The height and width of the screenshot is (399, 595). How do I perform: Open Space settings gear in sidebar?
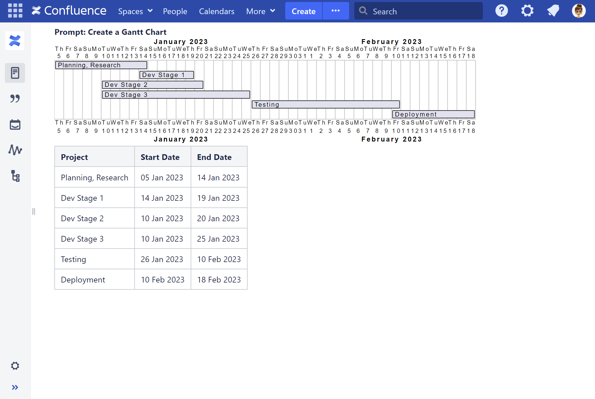click(15, 366)
